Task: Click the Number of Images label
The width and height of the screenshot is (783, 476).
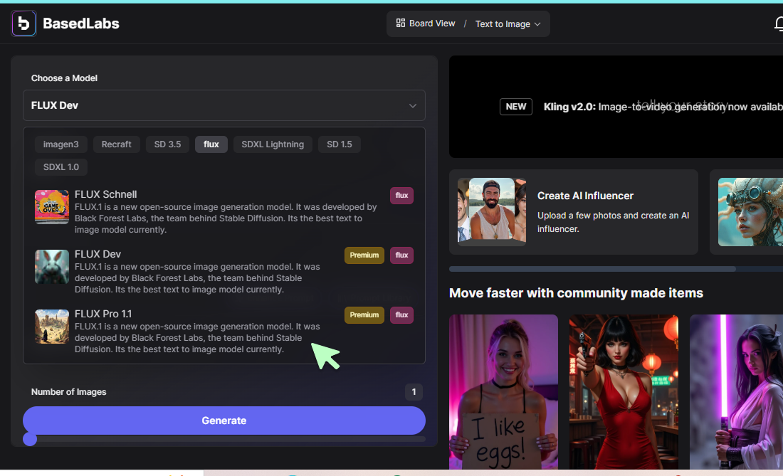Action: click(x=68, y=391)
